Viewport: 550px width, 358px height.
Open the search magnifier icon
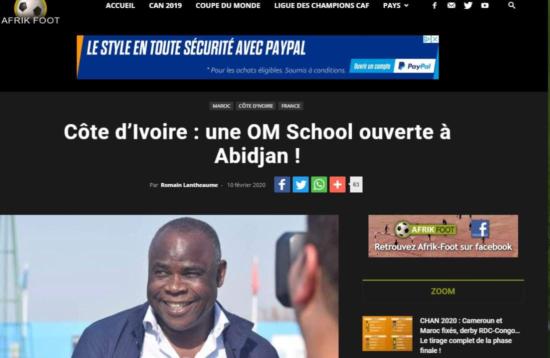(512, 5)
